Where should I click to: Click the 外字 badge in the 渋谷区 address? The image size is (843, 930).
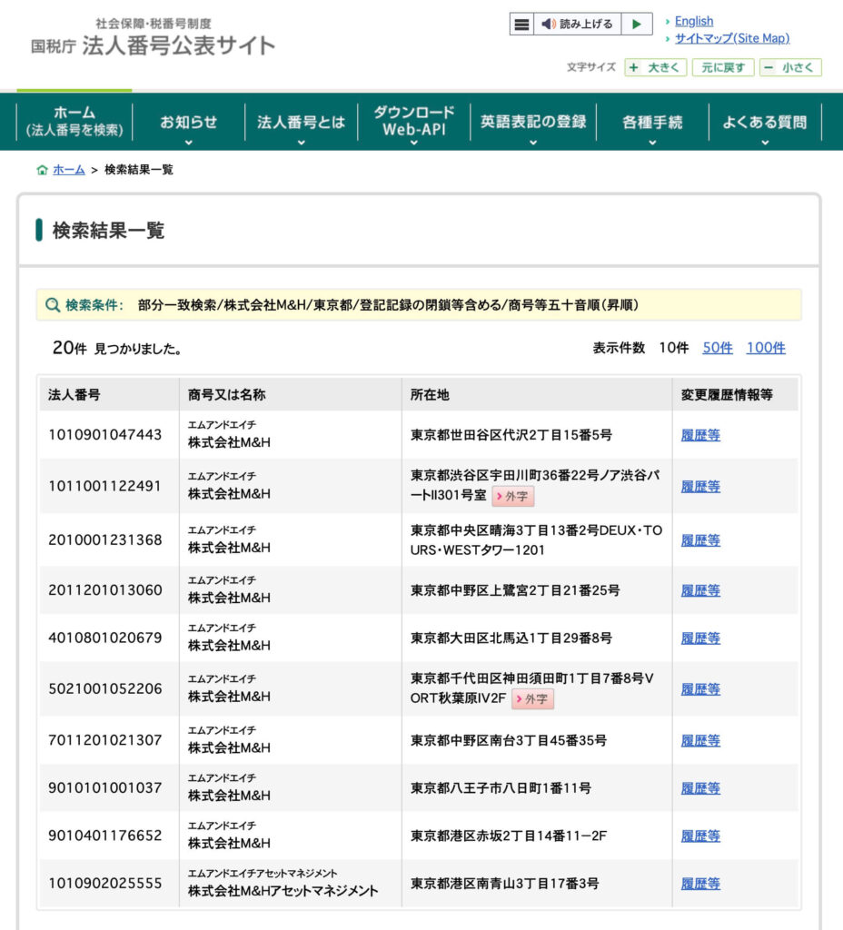point(513,497)
